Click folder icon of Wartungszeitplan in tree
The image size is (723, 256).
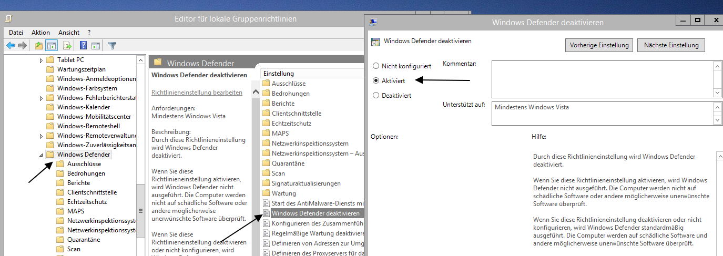coord(50,69)
